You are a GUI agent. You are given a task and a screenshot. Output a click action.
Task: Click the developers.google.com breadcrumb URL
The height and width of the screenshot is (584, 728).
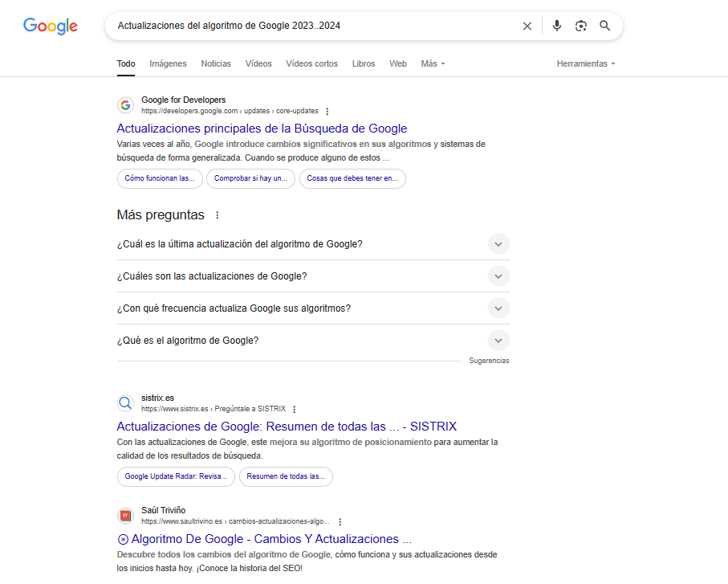[230, 111]
